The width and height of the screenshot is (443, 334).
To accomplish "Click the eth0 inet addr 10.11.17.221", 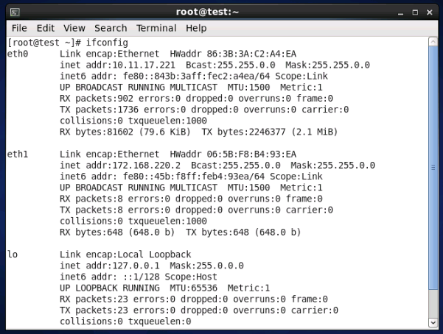I will [144, 65].
